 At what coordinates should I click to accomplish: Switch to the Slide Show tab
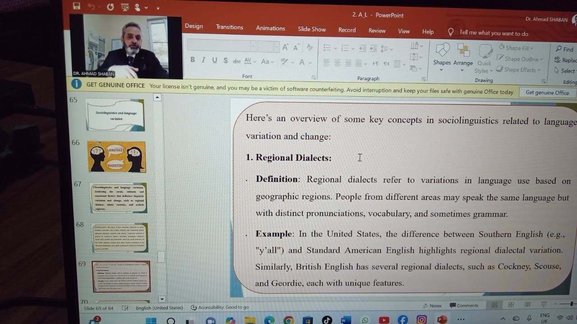click(311, 29)
